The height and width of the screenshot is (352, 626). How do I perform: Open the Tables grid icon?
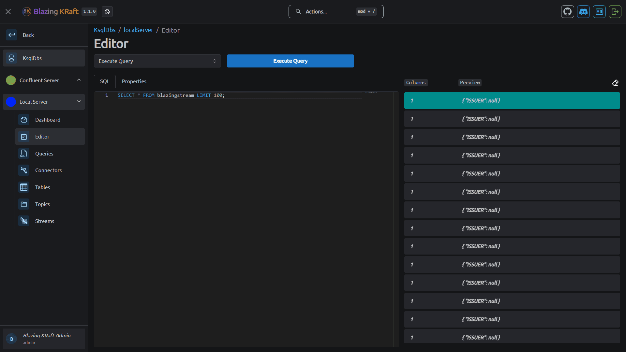[24, 187]
